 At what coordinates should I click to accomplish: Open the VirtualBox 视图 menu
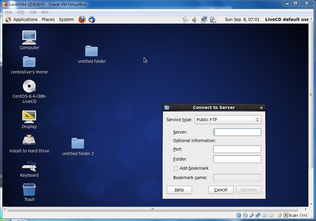click(x=21, y=12)
